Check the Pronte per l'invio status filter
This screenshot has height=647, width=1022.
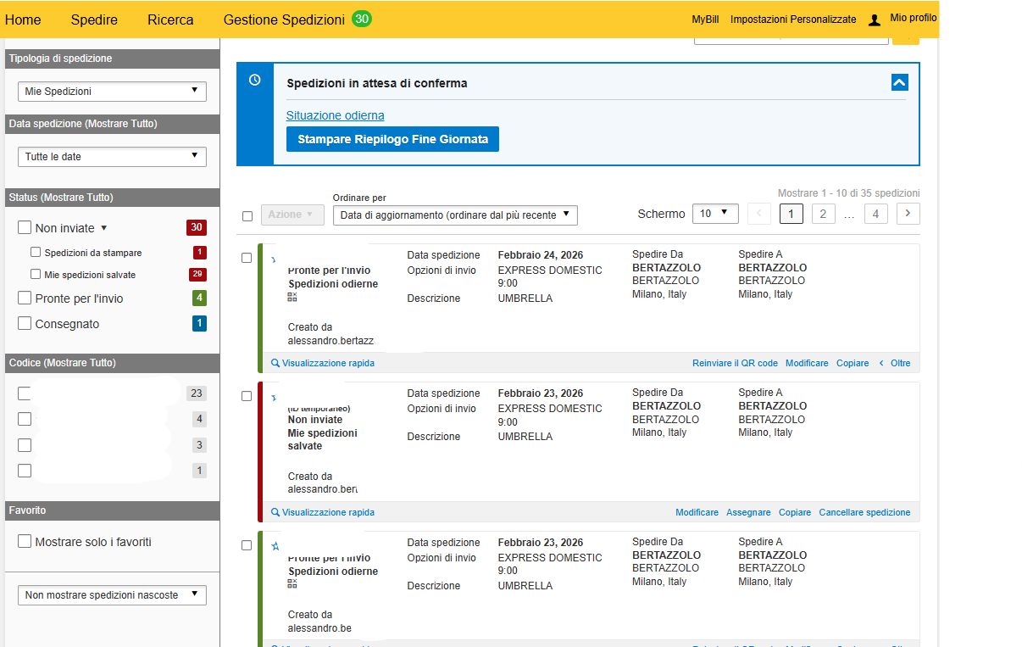25,298
